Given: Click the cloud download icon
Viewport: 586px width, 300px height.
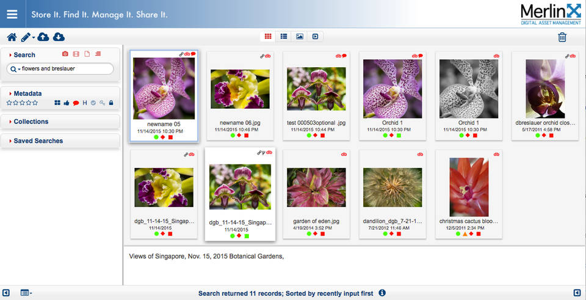Looking at the screenshot, I should (x=59, y=37).
